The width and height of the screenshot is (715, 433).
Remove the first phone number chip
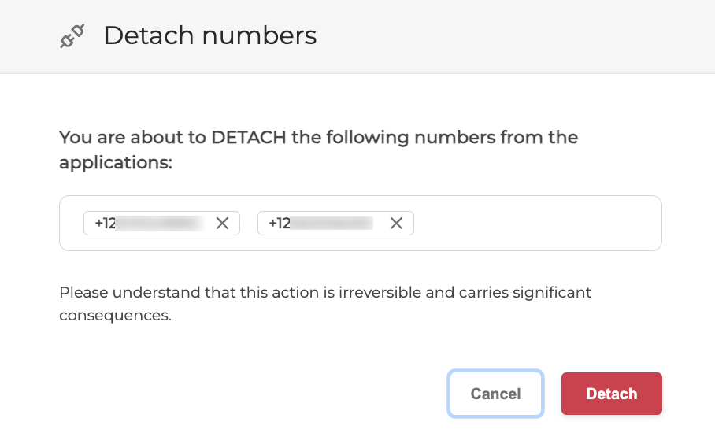coord(222,224)
